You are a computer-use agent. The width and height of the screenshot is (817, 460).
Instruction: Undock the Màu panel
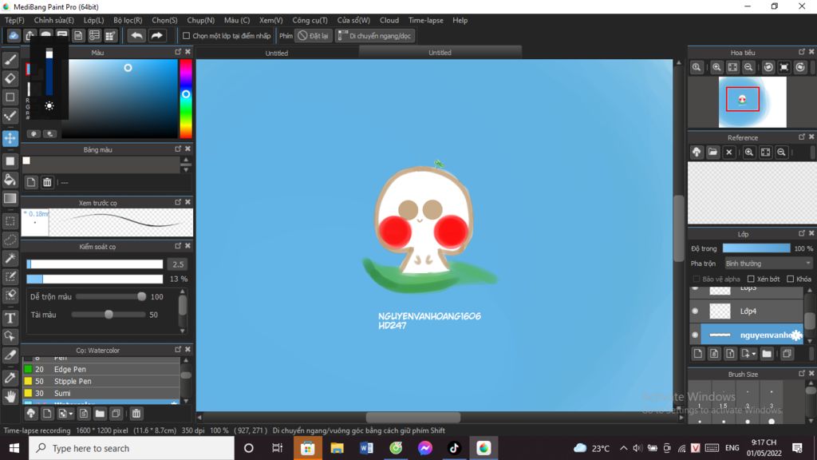pos(178,52)
